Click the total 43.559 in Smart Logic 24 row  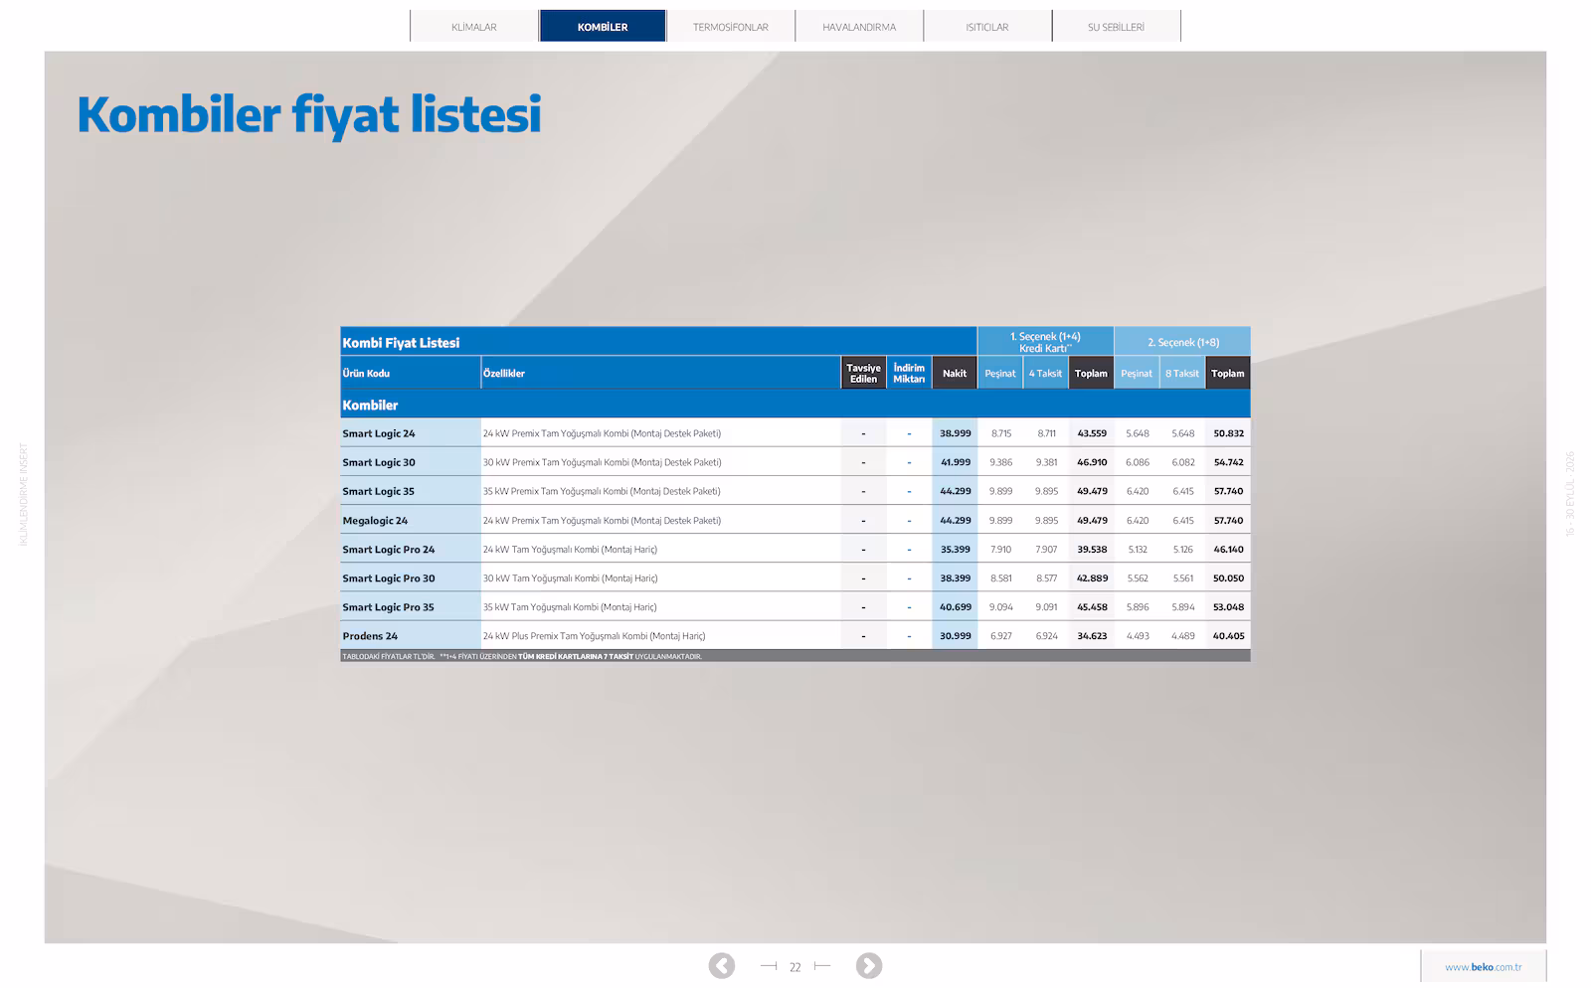point(1092,433)
